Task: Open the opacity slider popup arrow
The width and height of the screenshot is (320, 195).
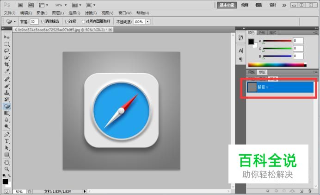Action: pos(148,22)
